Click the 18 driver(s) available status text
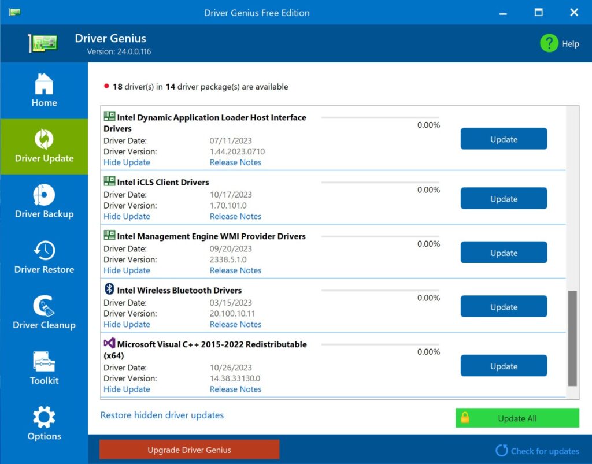Image resolution: width=592 pixels, height=464 pixels. coord(201,87)
